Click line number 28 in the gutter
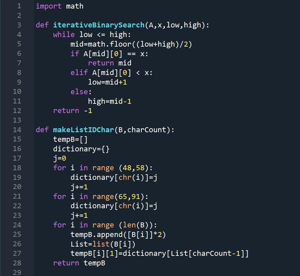Image resolution: width=300 pixels, height=276 pixels. (17, 263)
